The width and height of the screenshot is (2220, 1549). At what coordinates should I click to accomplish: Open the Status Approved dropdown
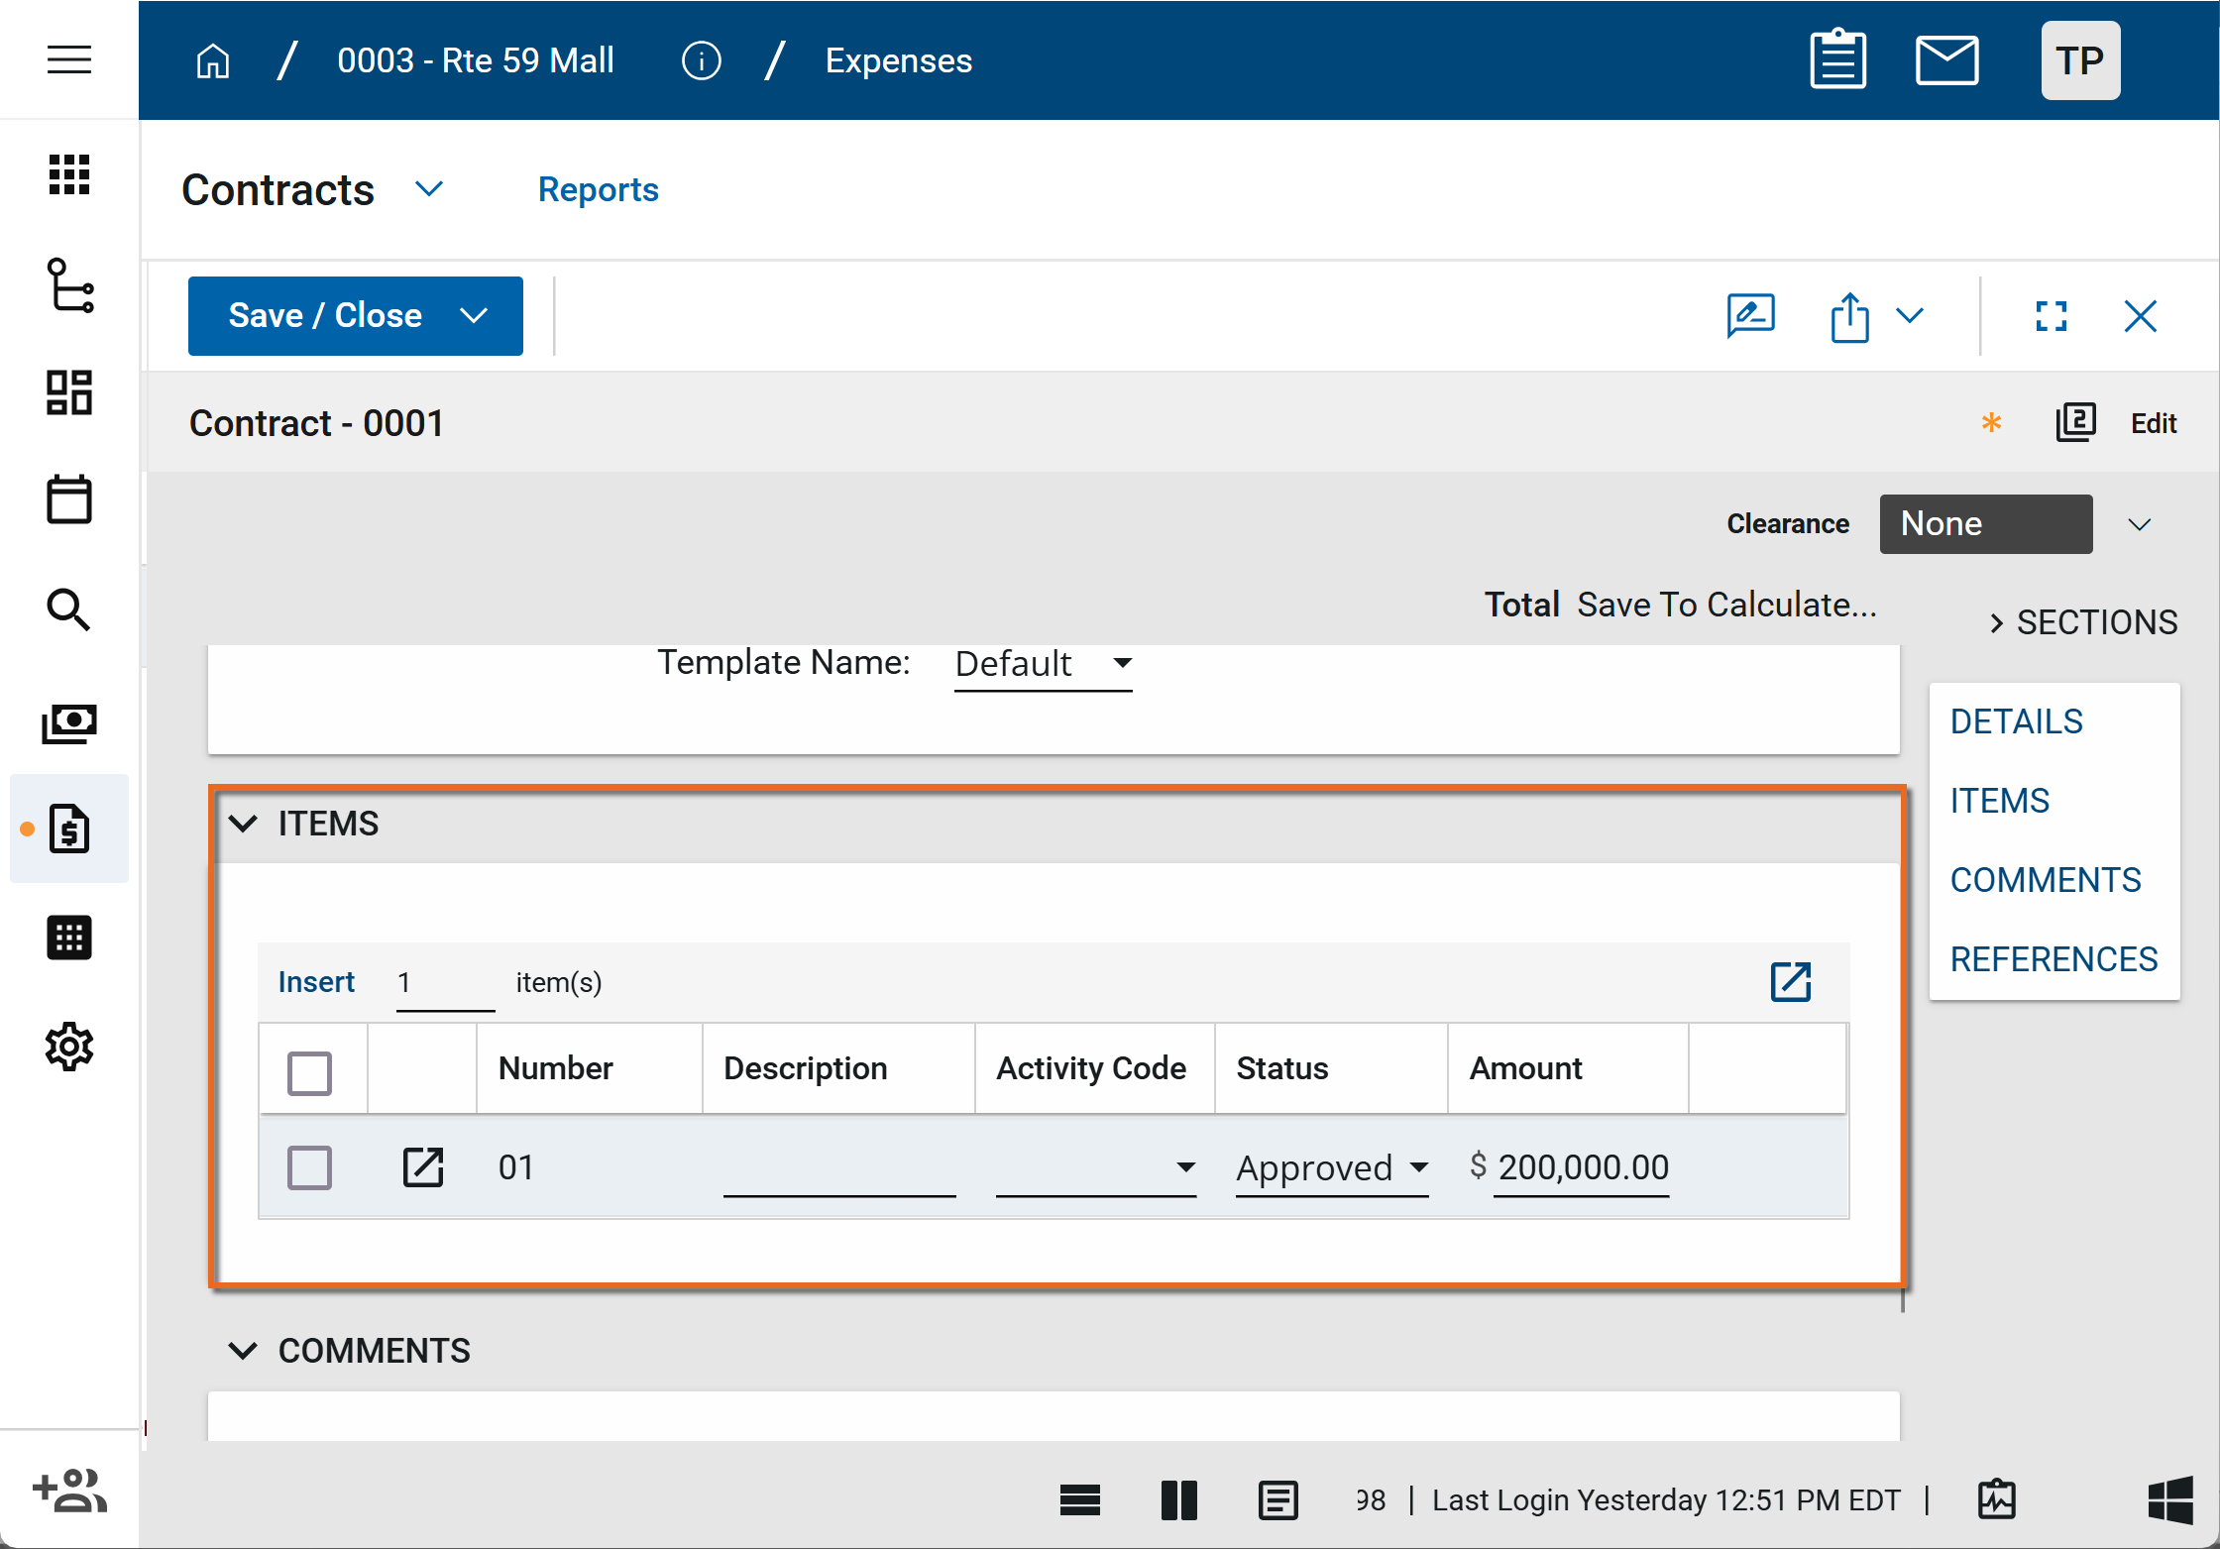(1331, 1167)
